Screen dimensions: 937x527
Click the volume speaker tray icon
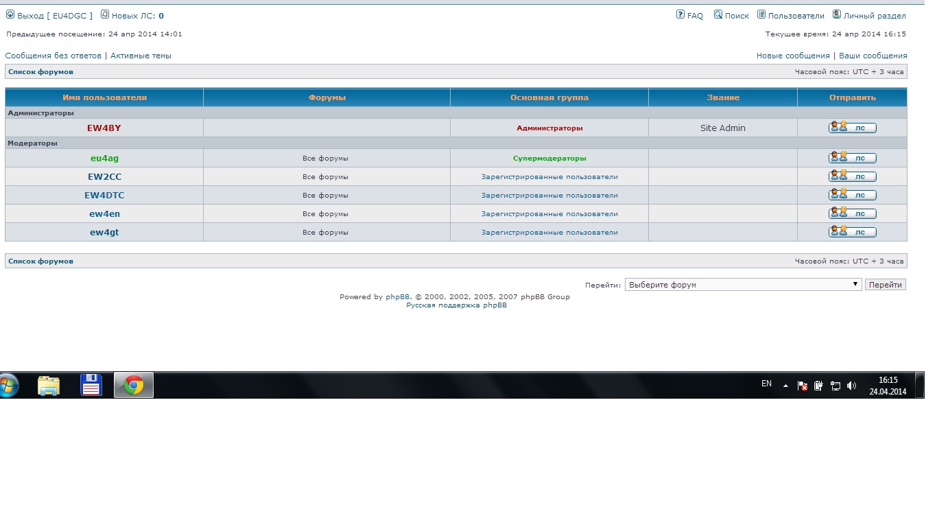pyautogui.click(x=851, y=386)
